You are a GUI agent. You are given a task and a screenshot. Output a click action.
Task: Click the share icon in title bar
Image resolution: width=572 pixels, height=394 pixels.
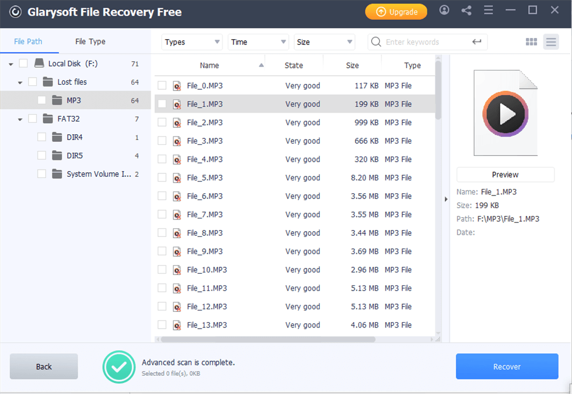pyautogui.click(x=466, y=11)
